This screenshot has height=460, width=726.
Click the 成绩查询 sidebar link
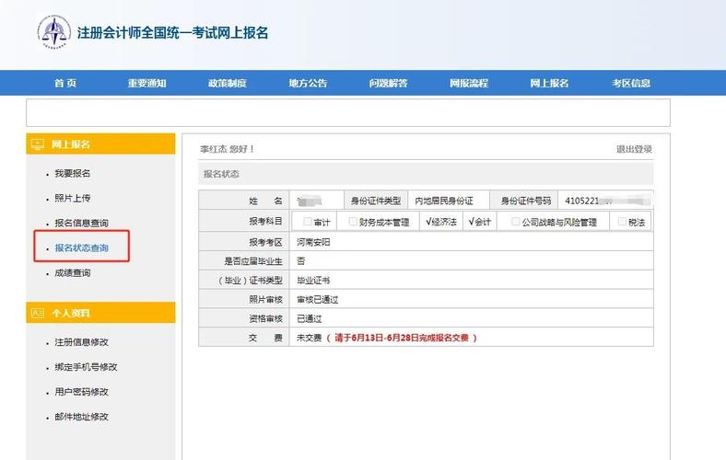pyautogui.click(x=73, y=273)
